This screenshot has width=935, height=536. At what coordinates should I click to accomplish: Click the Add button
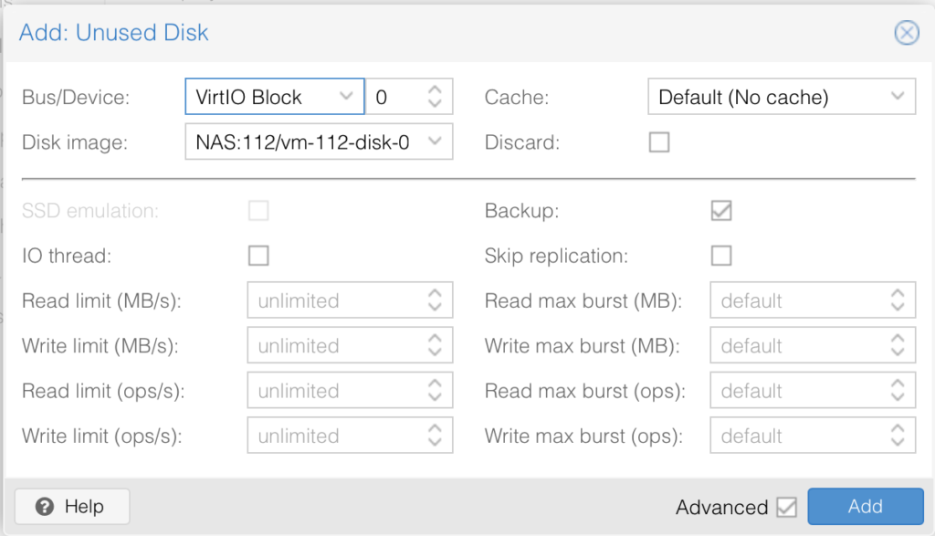[865, 506]
